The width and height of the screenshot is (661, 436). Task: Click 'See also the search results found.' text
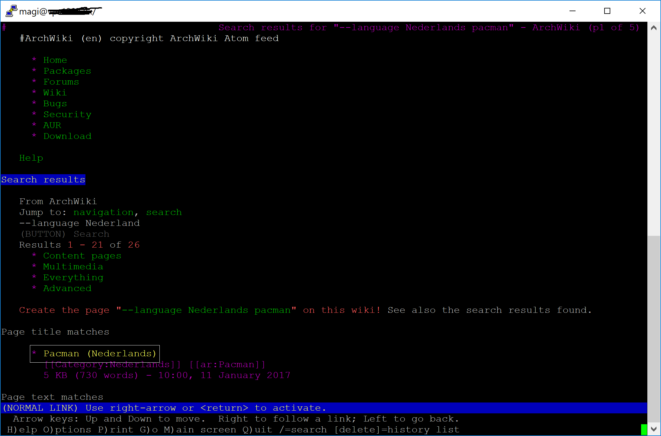tap(490, 310)
